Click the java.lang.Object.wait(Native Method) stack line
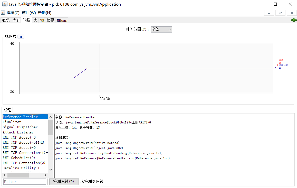The height and width of the screenshot is (188, 297). pos(87,143)
